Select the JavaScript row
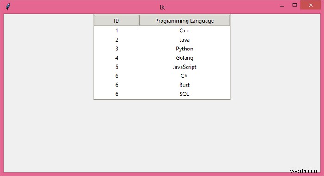 coord(162,67)
